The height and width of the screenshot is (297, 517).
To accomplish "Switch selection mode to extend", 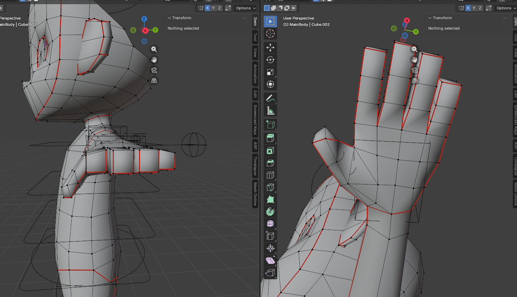I will (x=274, y=8).
